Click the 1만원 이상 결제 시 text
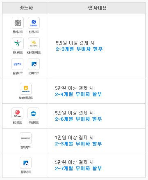The width and height of the screenshot is (148, 180). point(74,138)
